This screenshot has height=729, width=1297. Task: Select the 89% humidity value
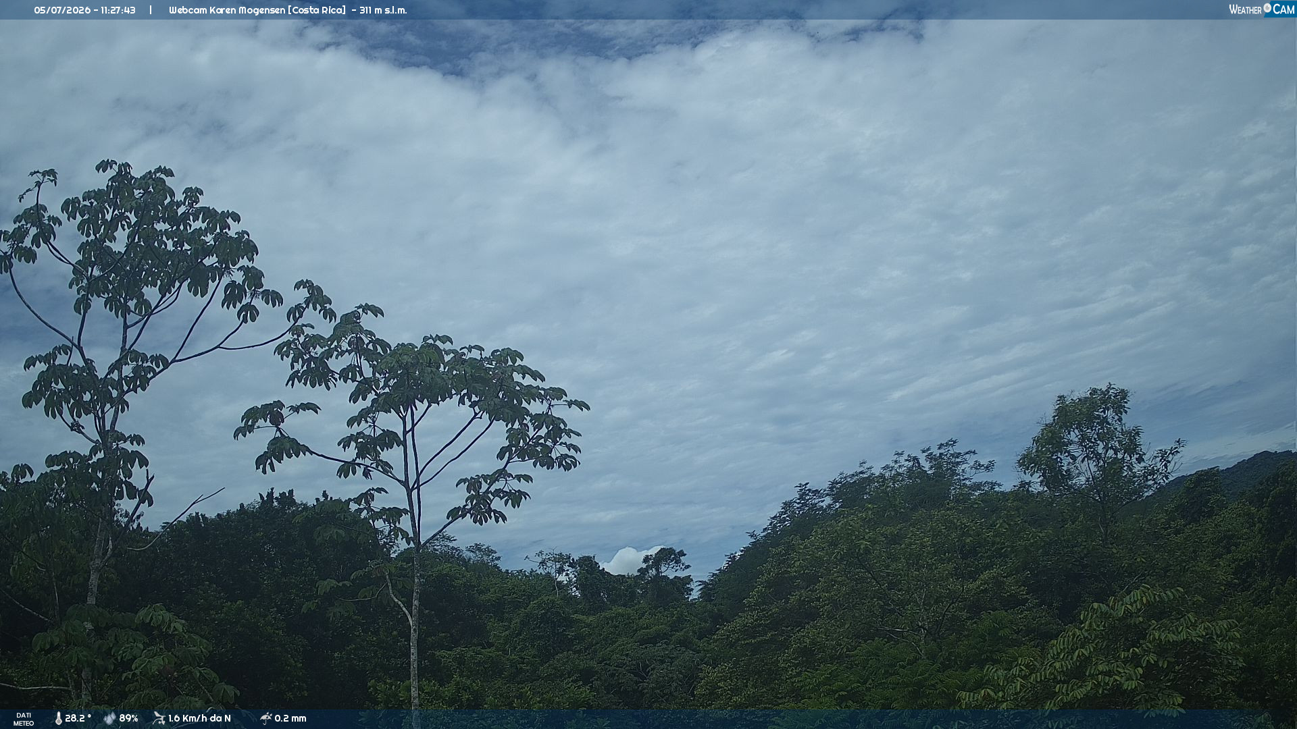(128, 719)
